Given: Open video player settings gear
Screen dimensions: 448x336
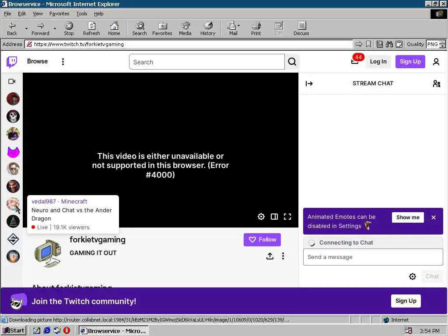Looking at the screenshot, I should [261, 217].
